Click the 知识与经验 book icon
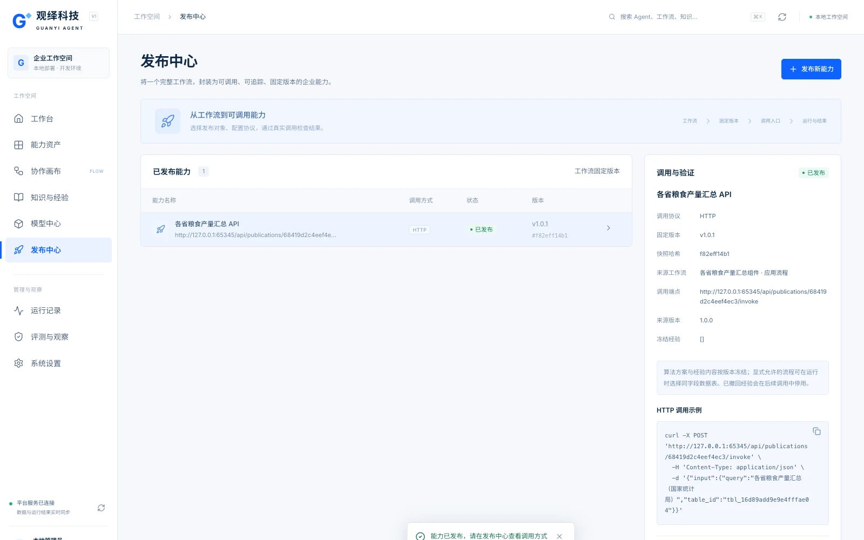Image resolution: width=864 pixels, height=540 pixels. (x=18, y=198)
